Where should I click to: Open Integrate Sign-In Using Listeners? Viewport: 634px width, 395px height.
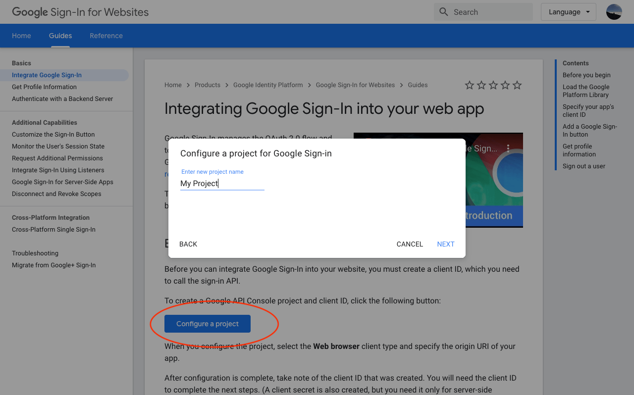58,170
